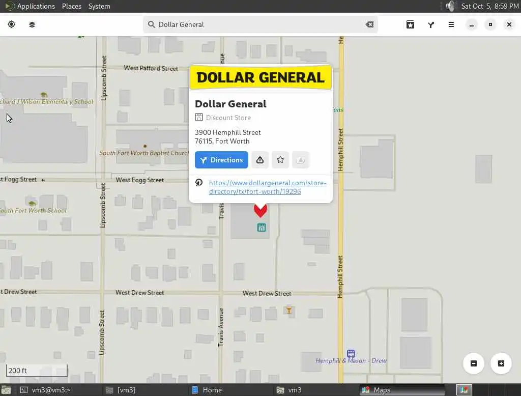
Task: Open the hamburger main menu
Action: click(451, 24)
